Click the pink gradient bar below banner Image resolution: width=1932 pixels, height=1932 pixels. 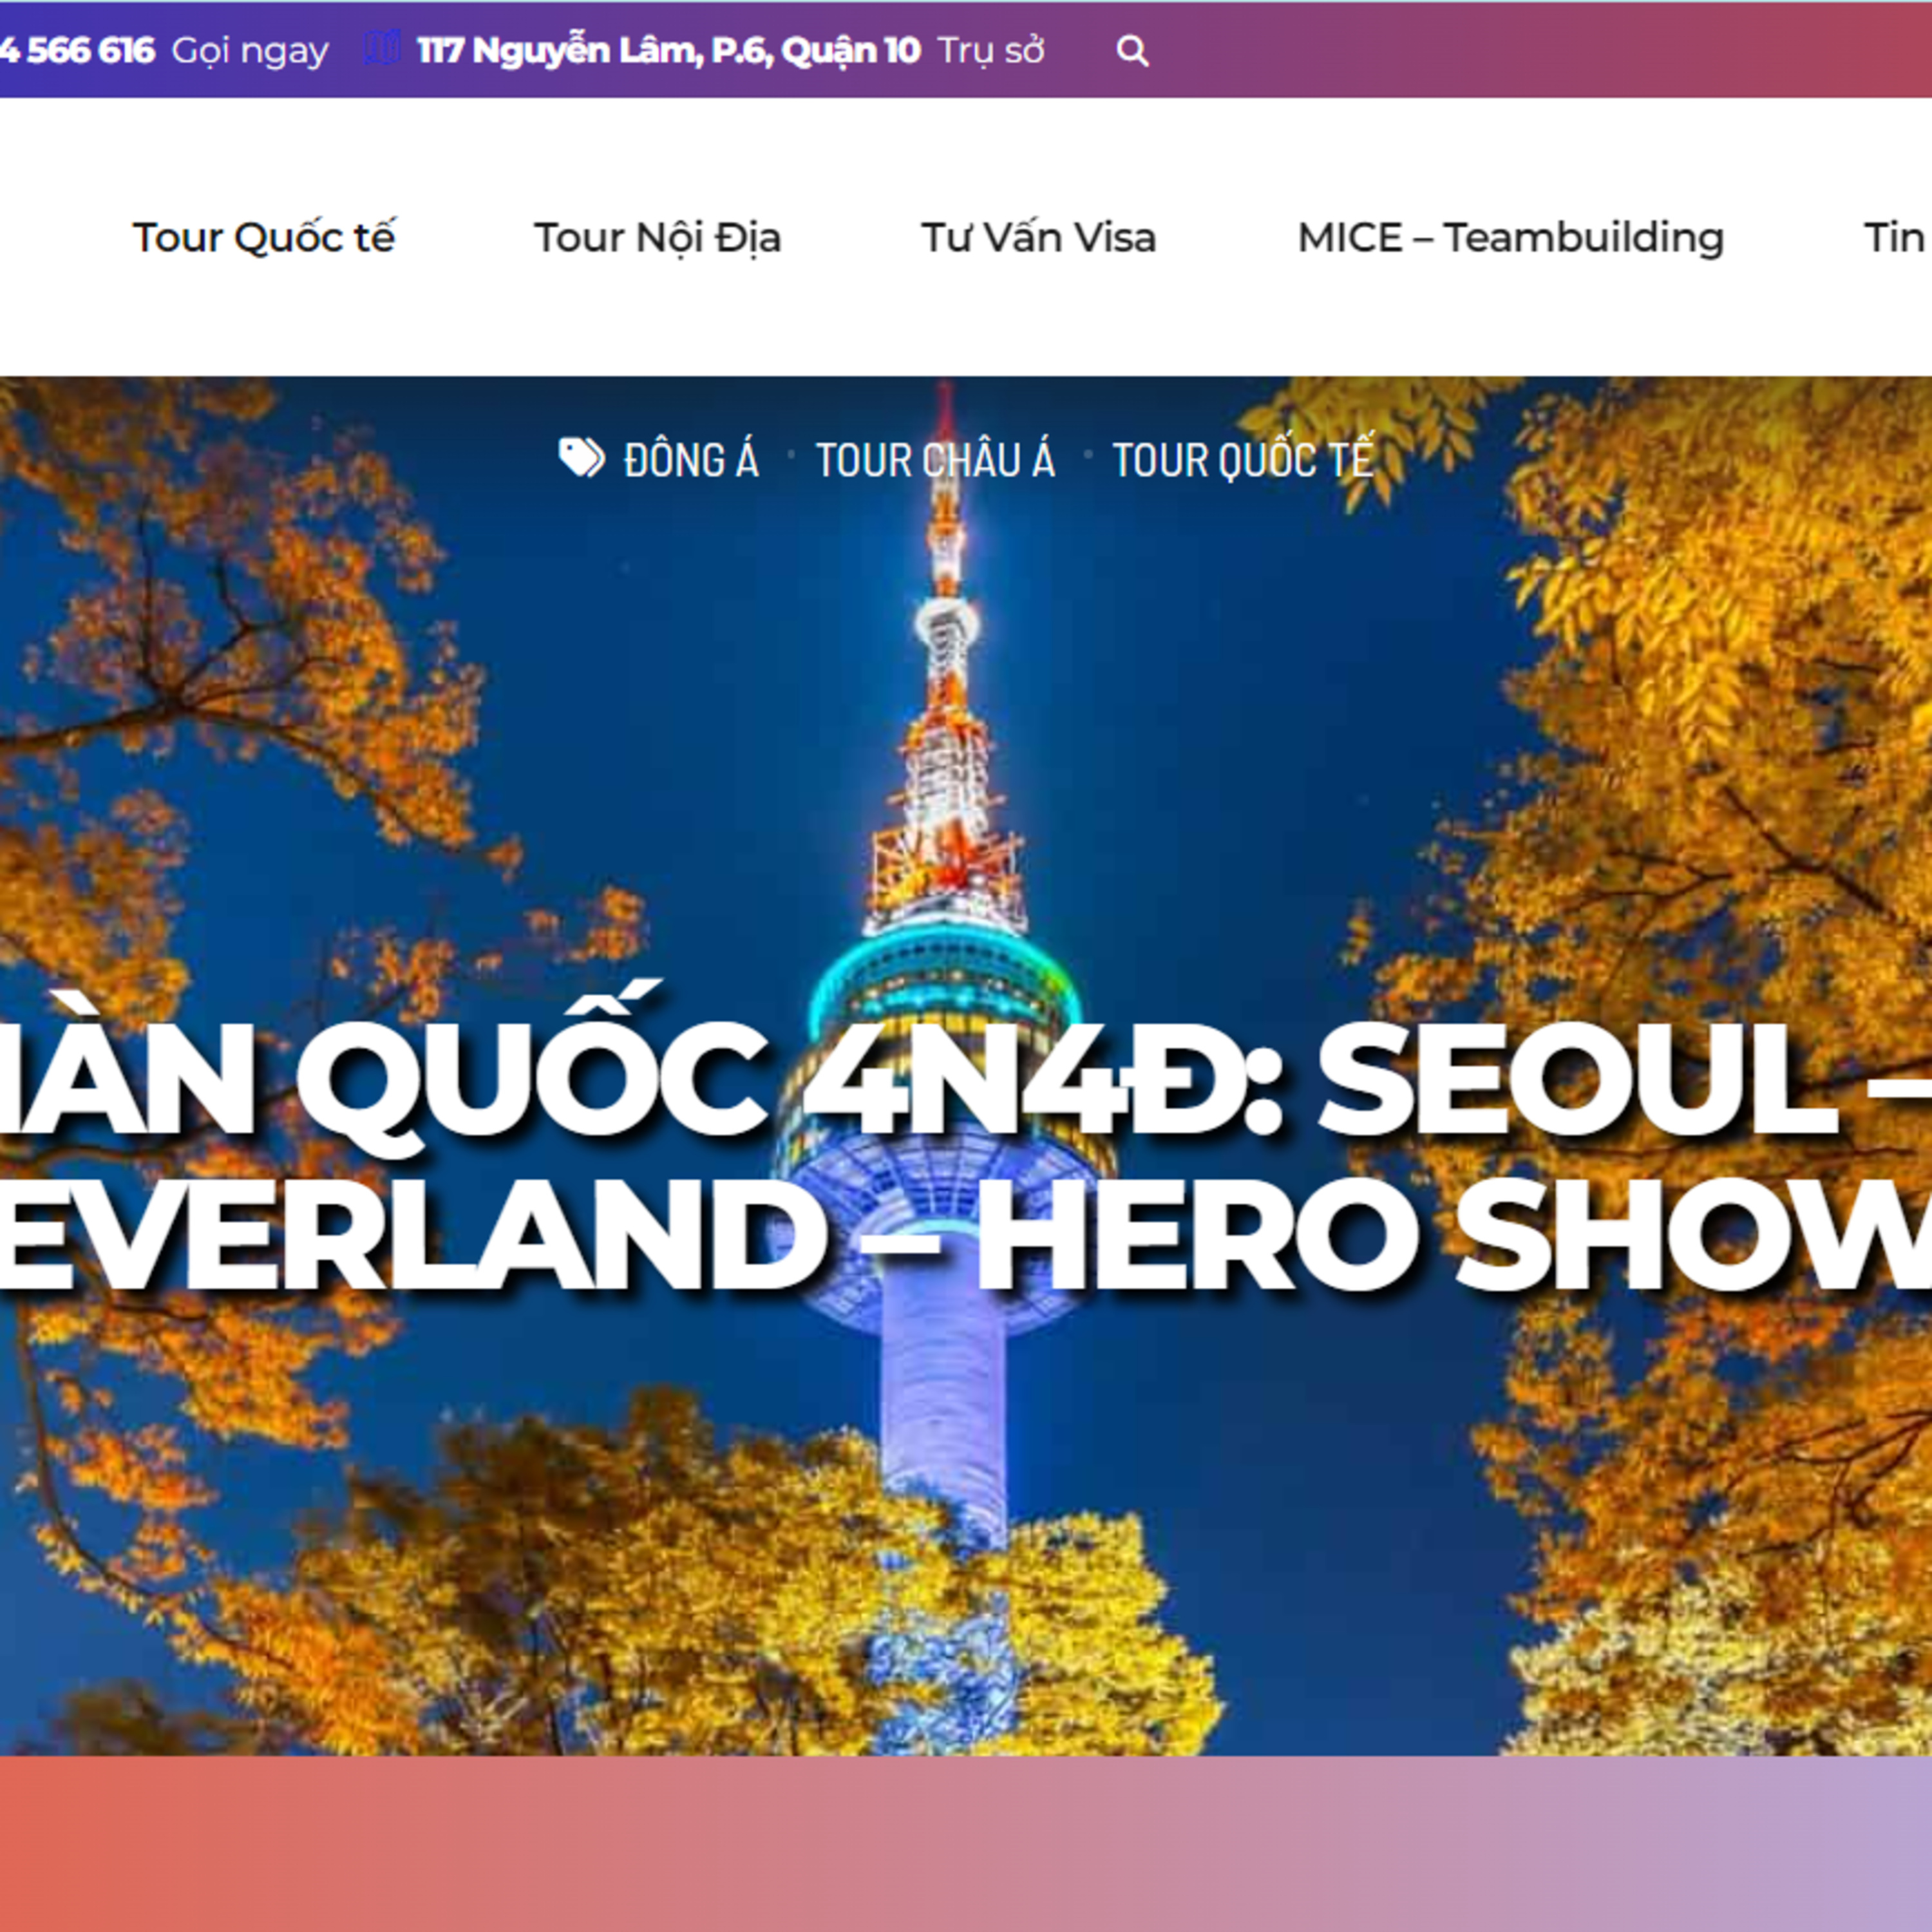point(966,1845)
